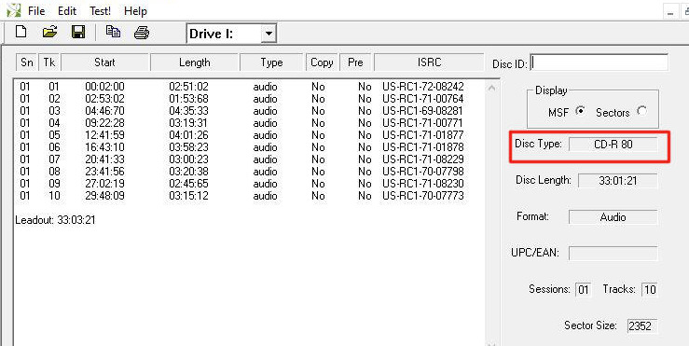The height and width of the screenshot is (346, 689).
Task: Click the Copy toolbar icon
Action: click(114, 32)
